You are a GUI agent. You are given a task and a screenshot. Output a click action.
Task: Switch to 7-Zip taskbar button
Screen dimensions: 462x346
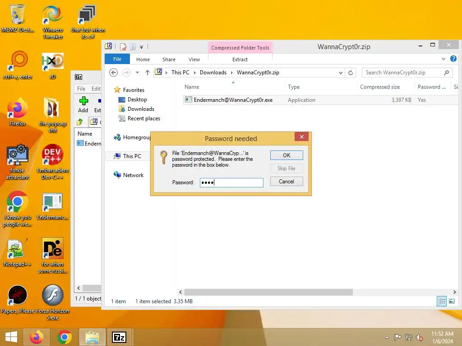(119, 337)
